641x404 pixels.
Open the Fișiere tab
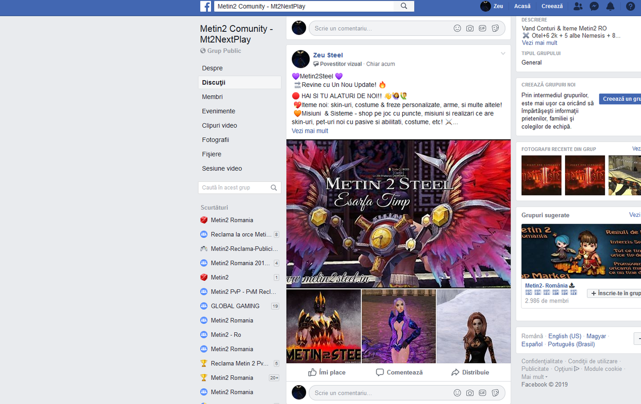pyautogui.click(x=239, y=154)
